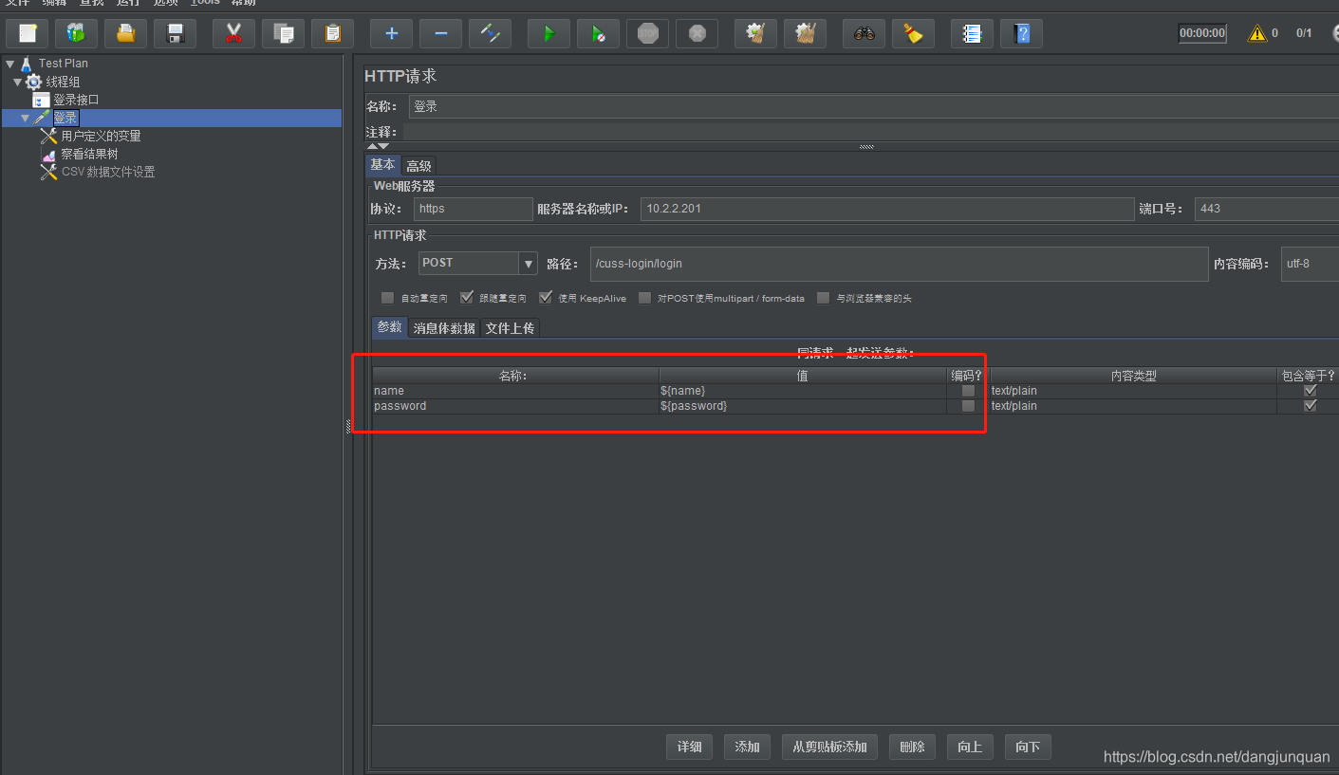The image size is (1339, 775).
Task: Toggle the 使用 KeepAlive checkbox
Action: [x=545, y=298]
